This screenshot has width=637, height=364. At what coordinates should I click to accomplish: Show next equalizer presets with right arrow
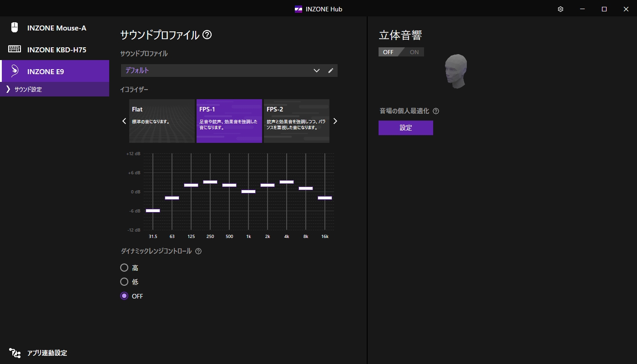click(x=335, y=121)
